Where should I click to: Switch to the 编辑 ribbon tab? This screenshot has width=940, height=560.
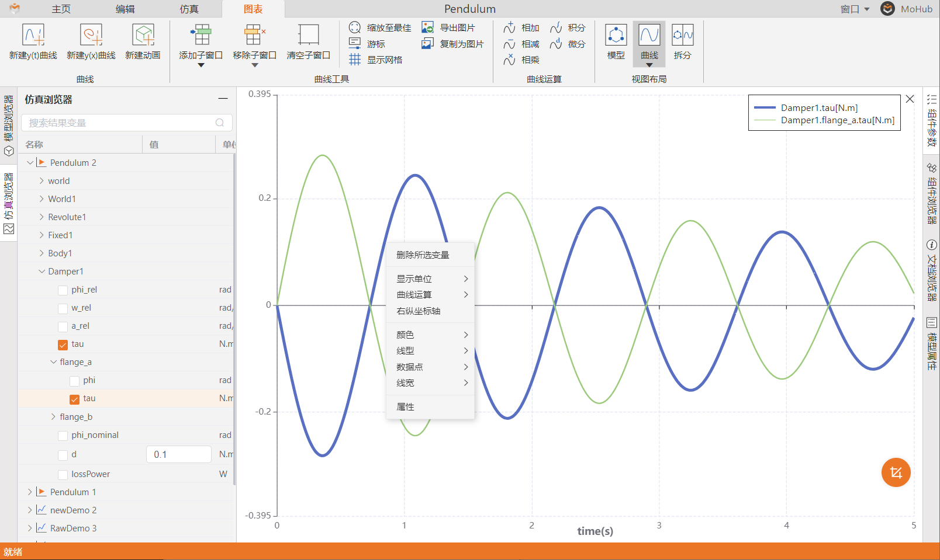point(125,9)
